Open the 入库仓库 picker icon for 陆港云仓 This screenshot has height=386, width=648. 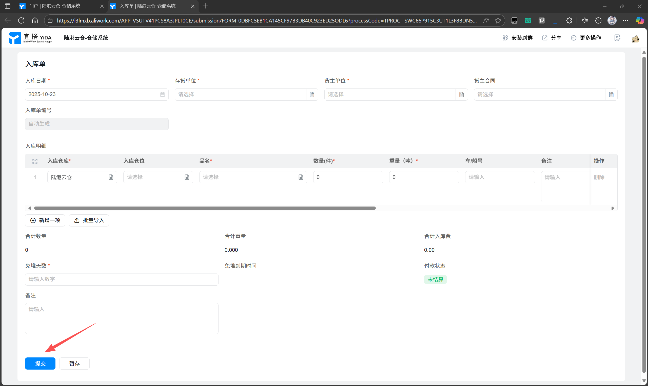(x=111, y=177)
